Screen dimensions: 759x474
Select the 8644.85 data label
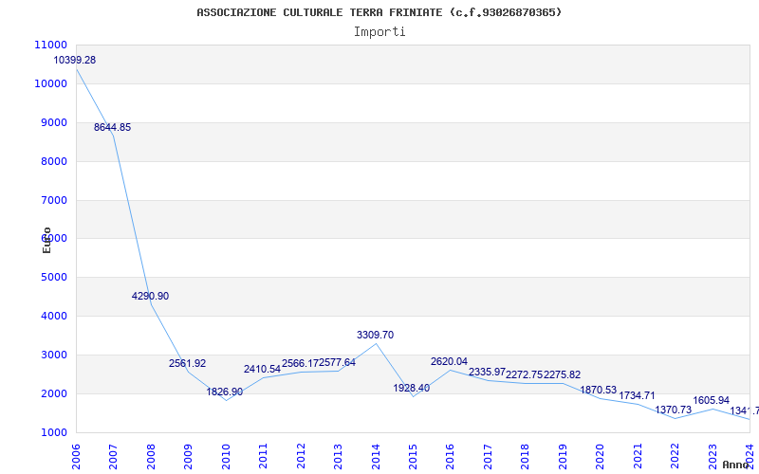pos(112,128)
